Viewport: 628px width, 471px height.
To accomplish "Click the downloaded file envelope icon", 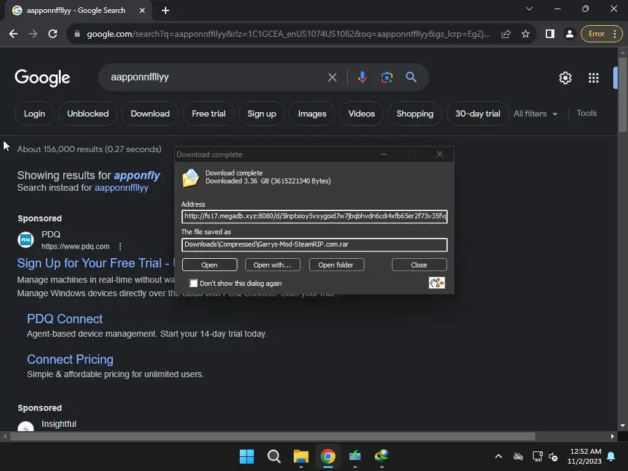I will (x=191, y=177).
